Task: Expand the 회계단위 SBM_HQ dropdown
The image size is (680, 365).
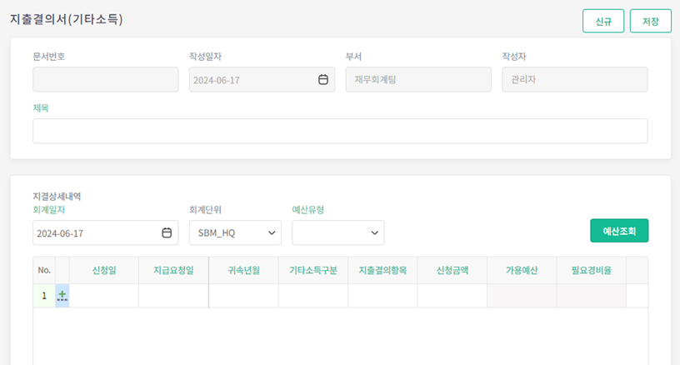Action: point(235,233)
